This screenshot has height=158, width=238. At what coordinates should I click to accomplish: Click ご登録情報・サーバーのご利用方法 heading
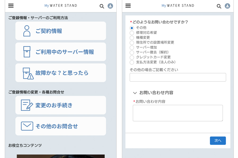[38, 18]
